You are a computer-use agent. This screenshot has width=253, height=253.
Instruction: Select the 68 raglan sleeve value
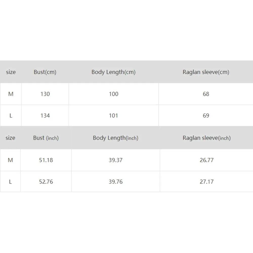pos(206,94)
